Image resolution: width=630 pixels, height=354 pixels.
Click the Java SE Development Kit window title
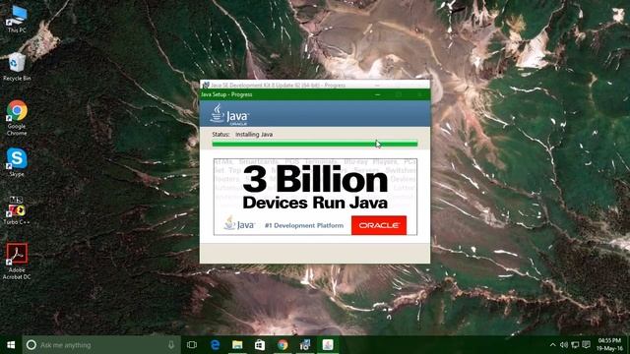tap(278, 86)
